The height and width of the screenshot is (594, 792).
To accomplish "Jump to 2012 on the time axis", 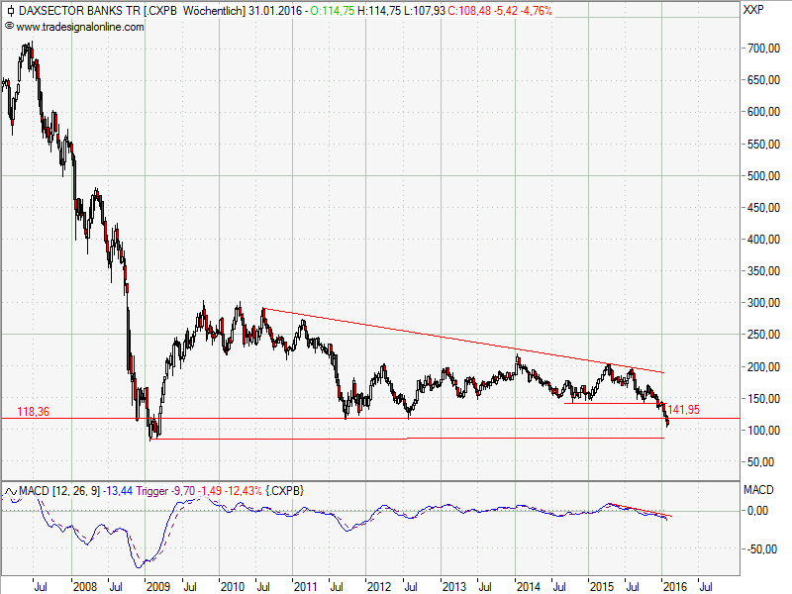I will coord(378,585).
